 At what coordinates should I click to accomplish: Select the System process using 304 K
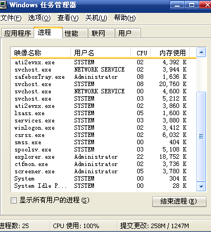(104, 178)
